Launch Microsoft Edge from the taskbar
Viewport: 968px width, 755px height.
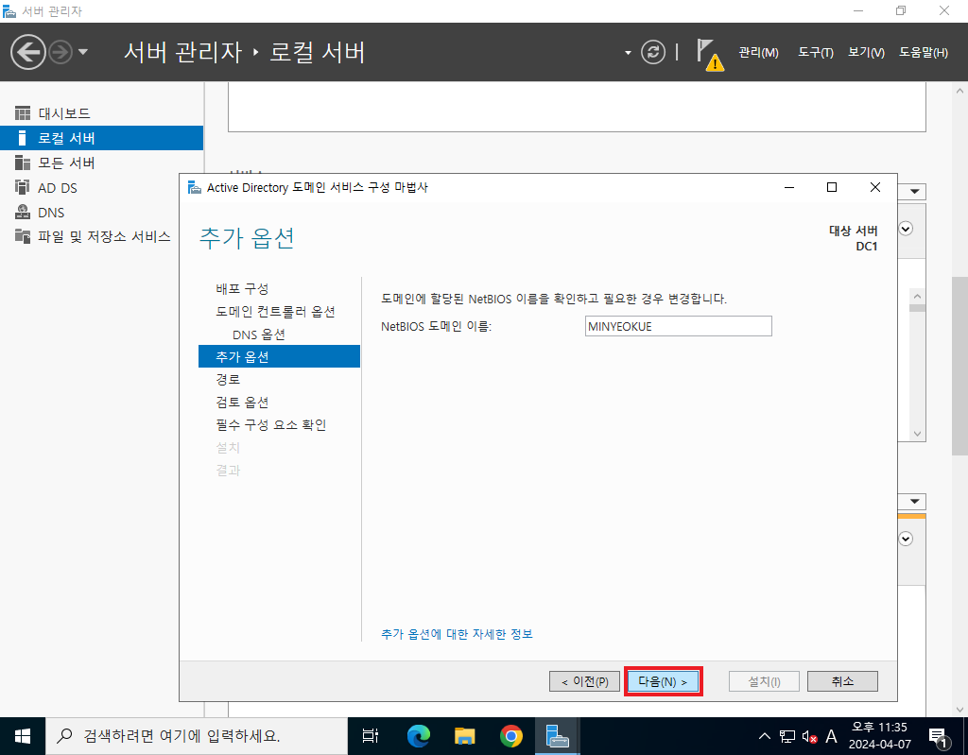418,736
